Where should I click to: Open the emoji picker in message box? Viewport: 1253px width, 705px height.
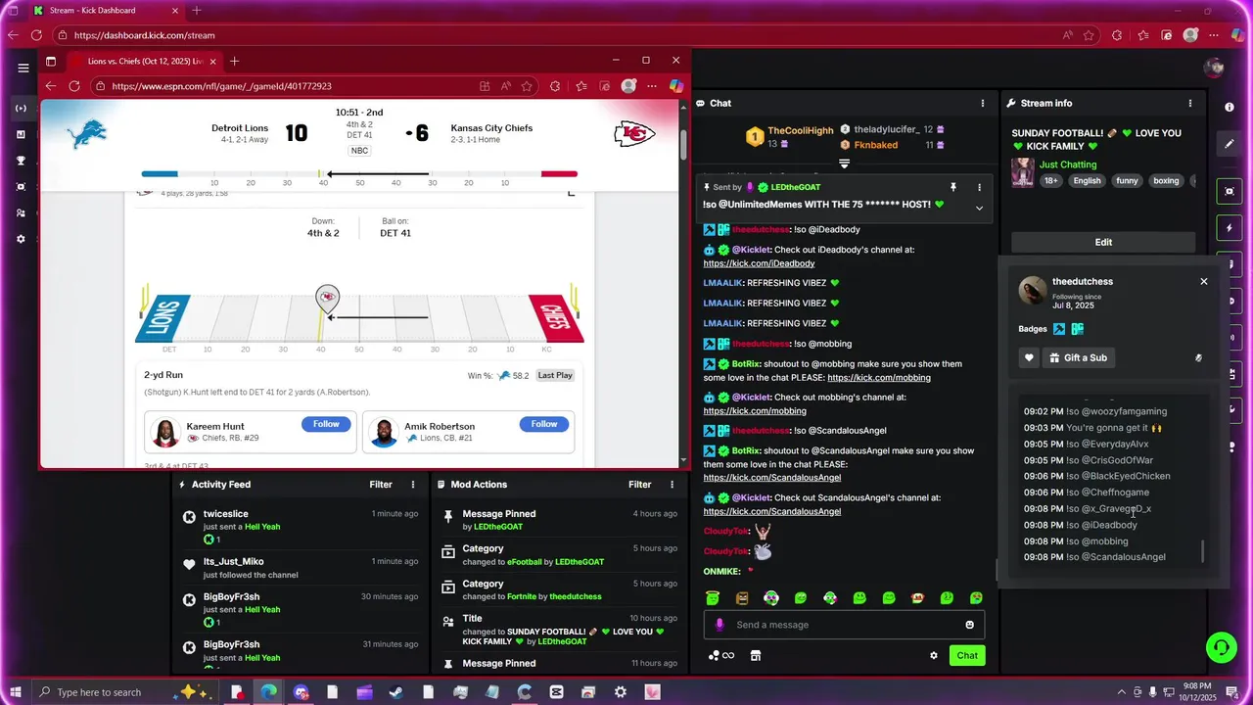coord(970,625)
